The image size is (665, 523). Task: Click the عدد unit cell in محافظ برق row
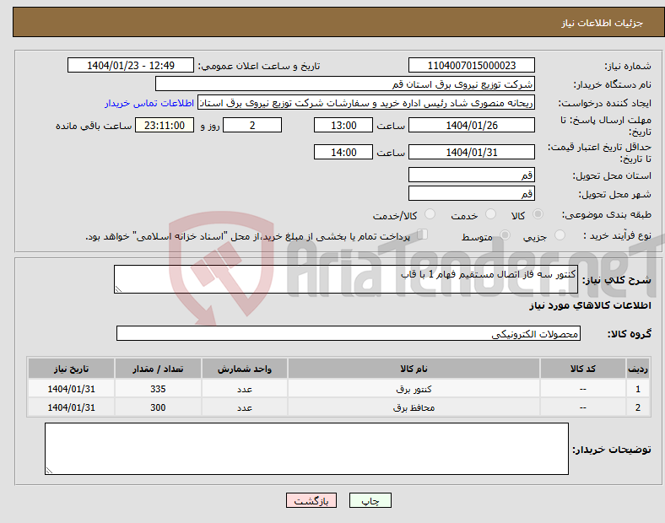click(x=245, y=407)
